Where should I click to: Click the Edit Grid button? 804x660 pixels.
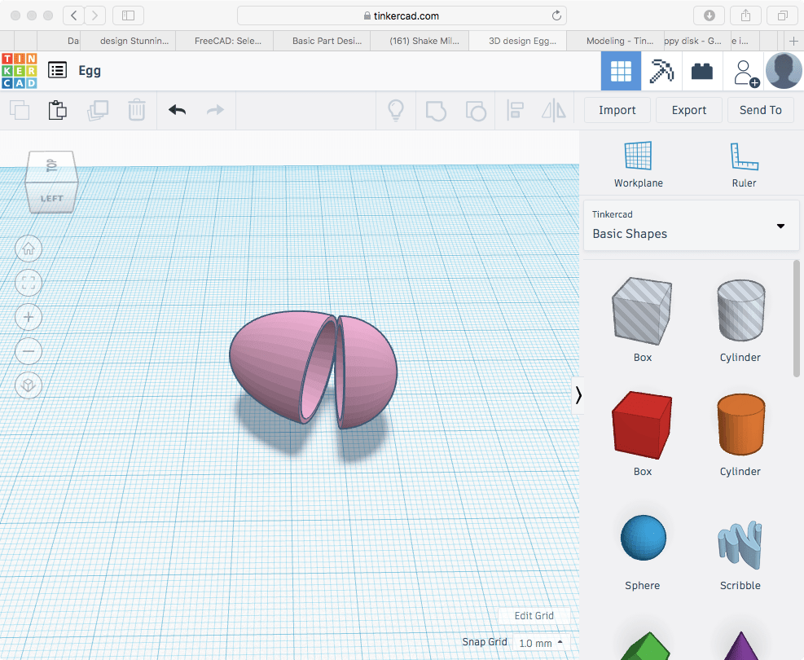pos(534,616)
